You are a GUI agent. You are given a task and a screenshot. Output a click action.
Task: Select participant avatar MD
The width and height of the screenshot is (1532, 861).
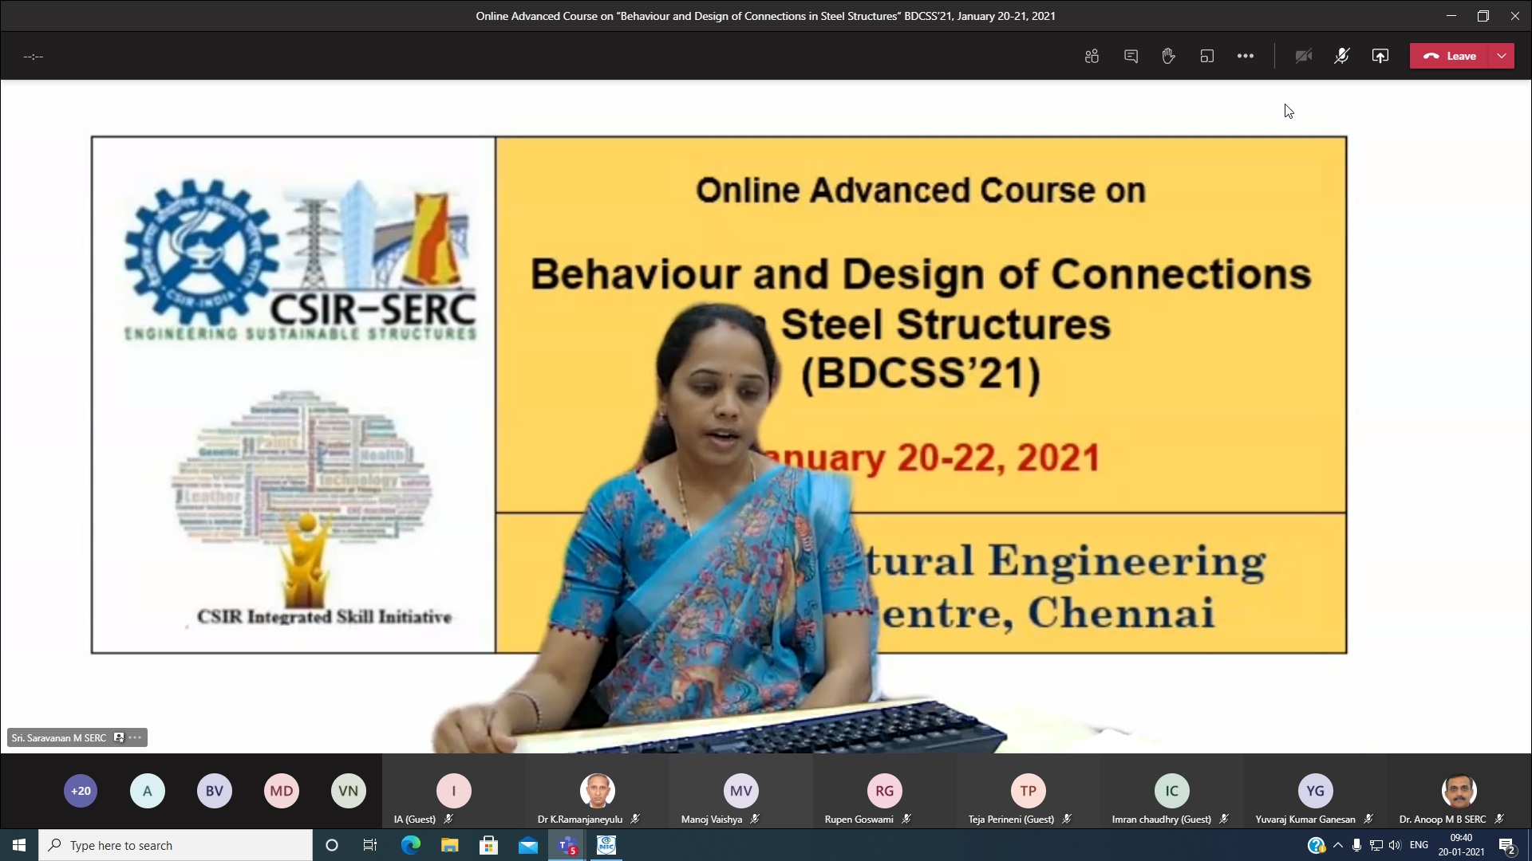282,791
